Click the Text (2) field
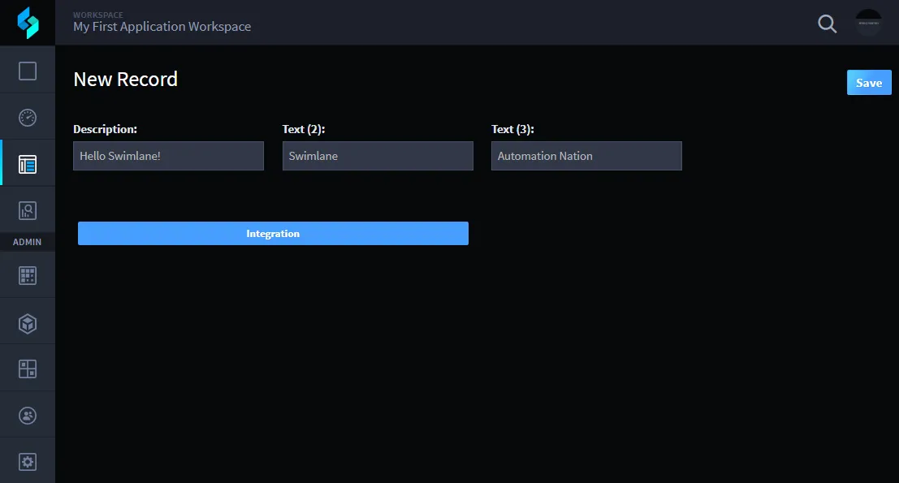This screenshot has width=899, height=483. (x=378, y=156)
